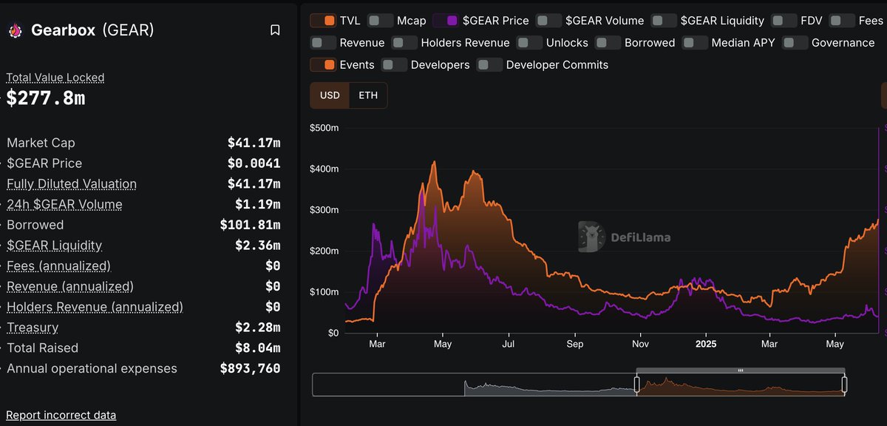887x426 pixels.
Task: Toggle the $GEAR Price series
Action: 446,21
